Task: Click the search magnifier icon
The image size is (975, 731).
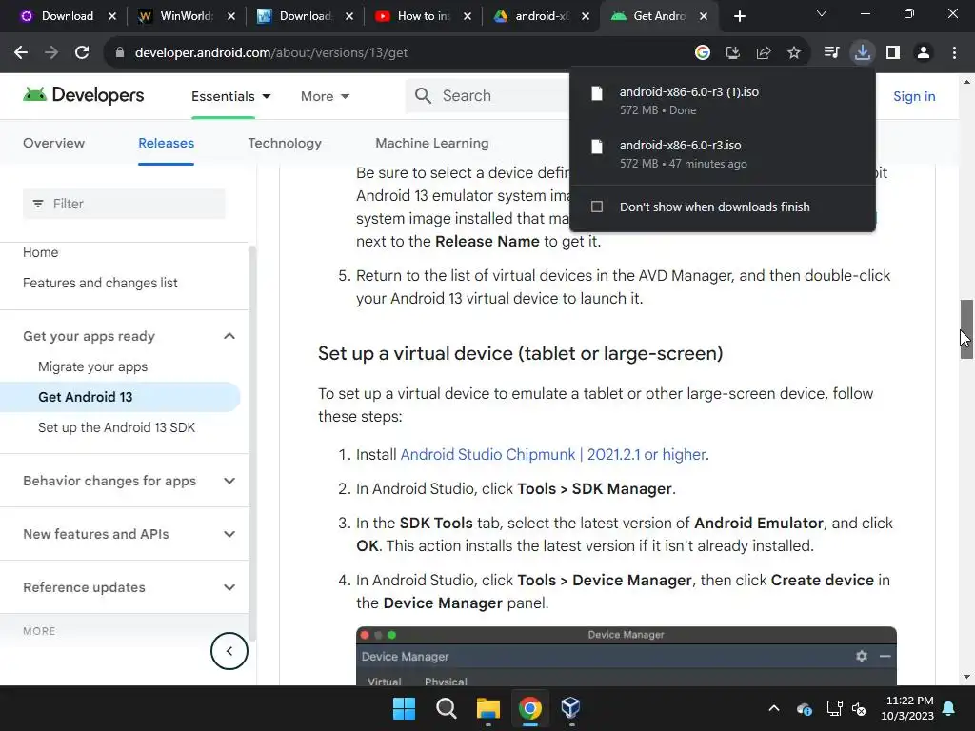Action: tap(423, 96)
